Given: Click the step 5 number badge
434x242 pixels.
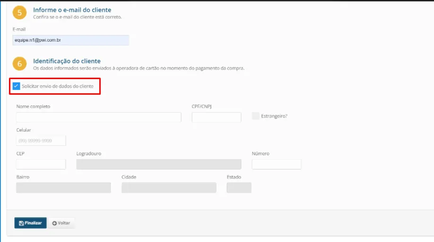Looking at the screenshot, I should click(19, 13).
